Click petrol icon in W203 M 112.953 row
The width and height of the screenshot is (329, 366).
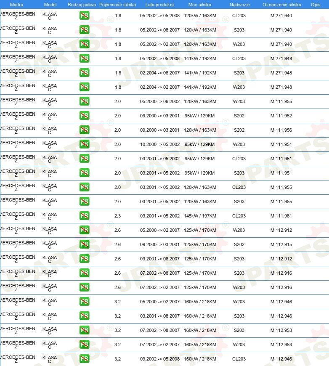pos(84,344)
